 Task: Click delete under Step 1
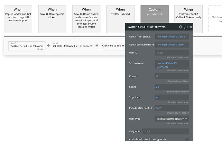pyautogui.click(x=40, y=49)
